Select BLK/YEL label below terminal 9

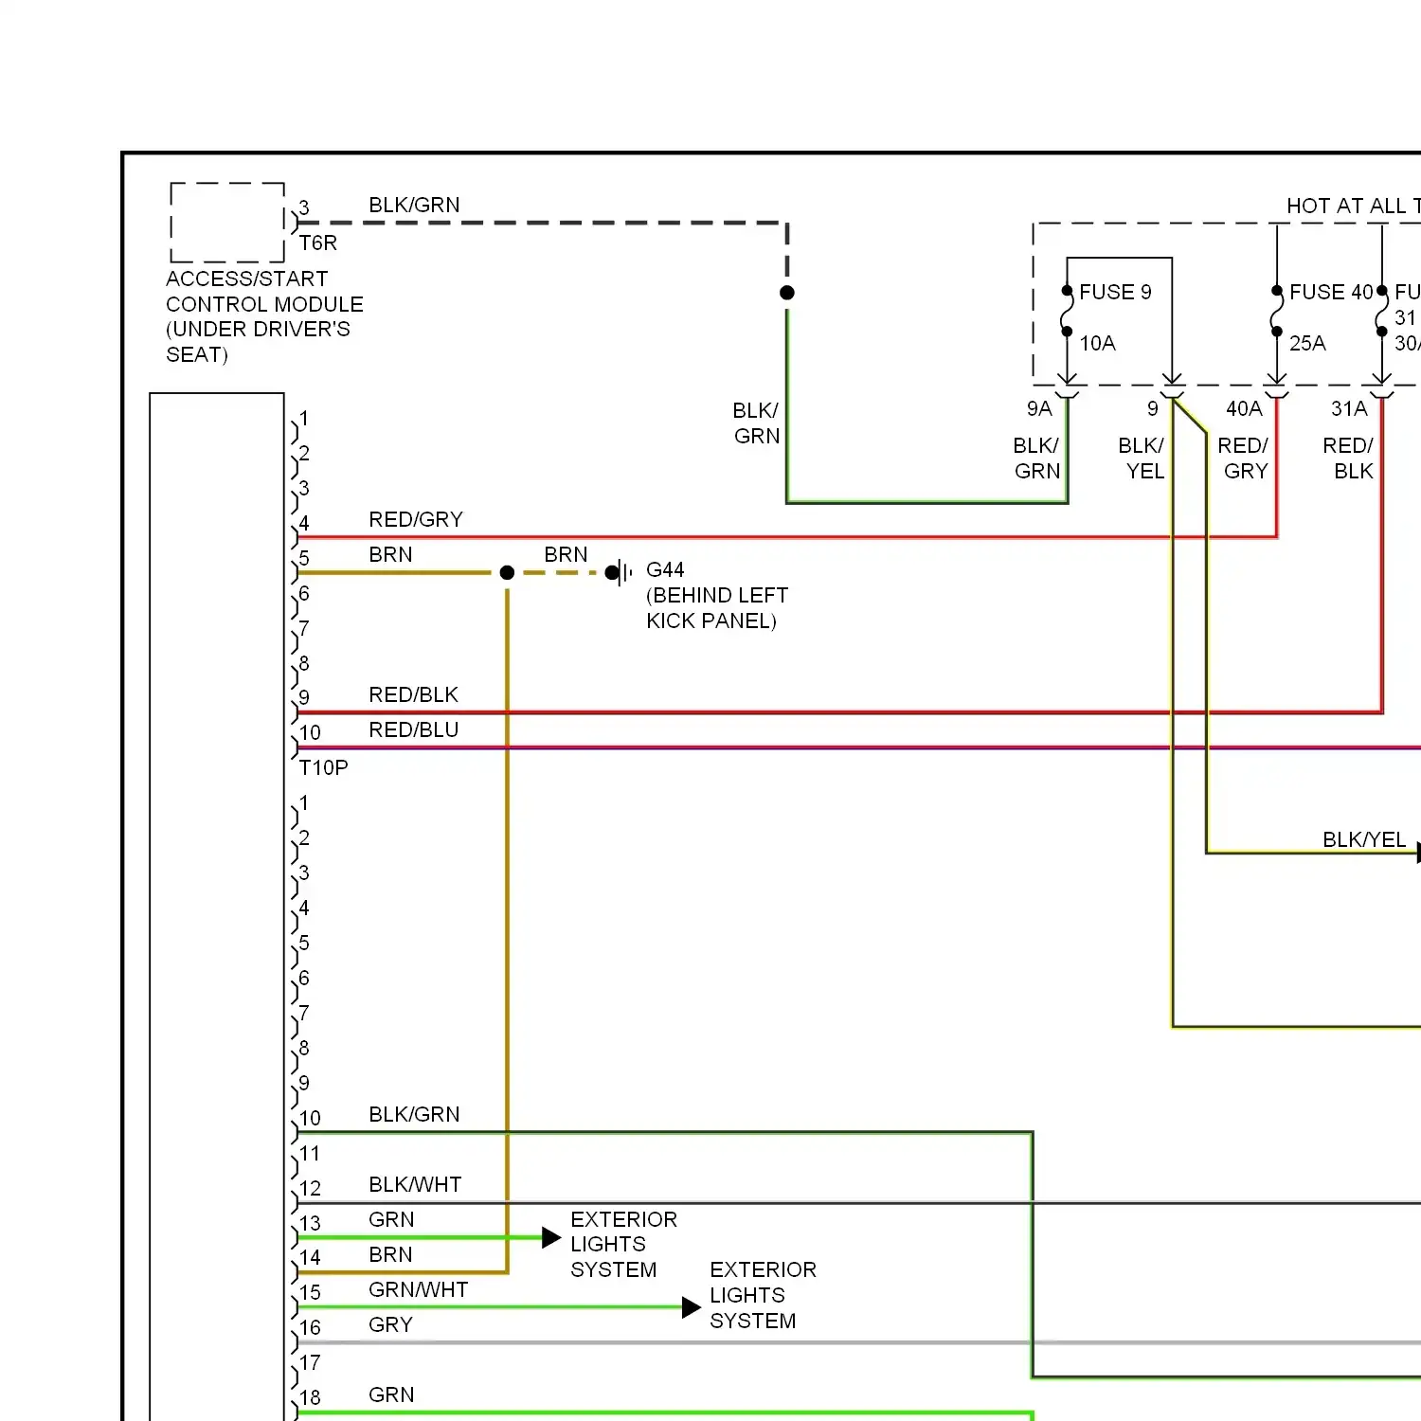coord(1142,459)
